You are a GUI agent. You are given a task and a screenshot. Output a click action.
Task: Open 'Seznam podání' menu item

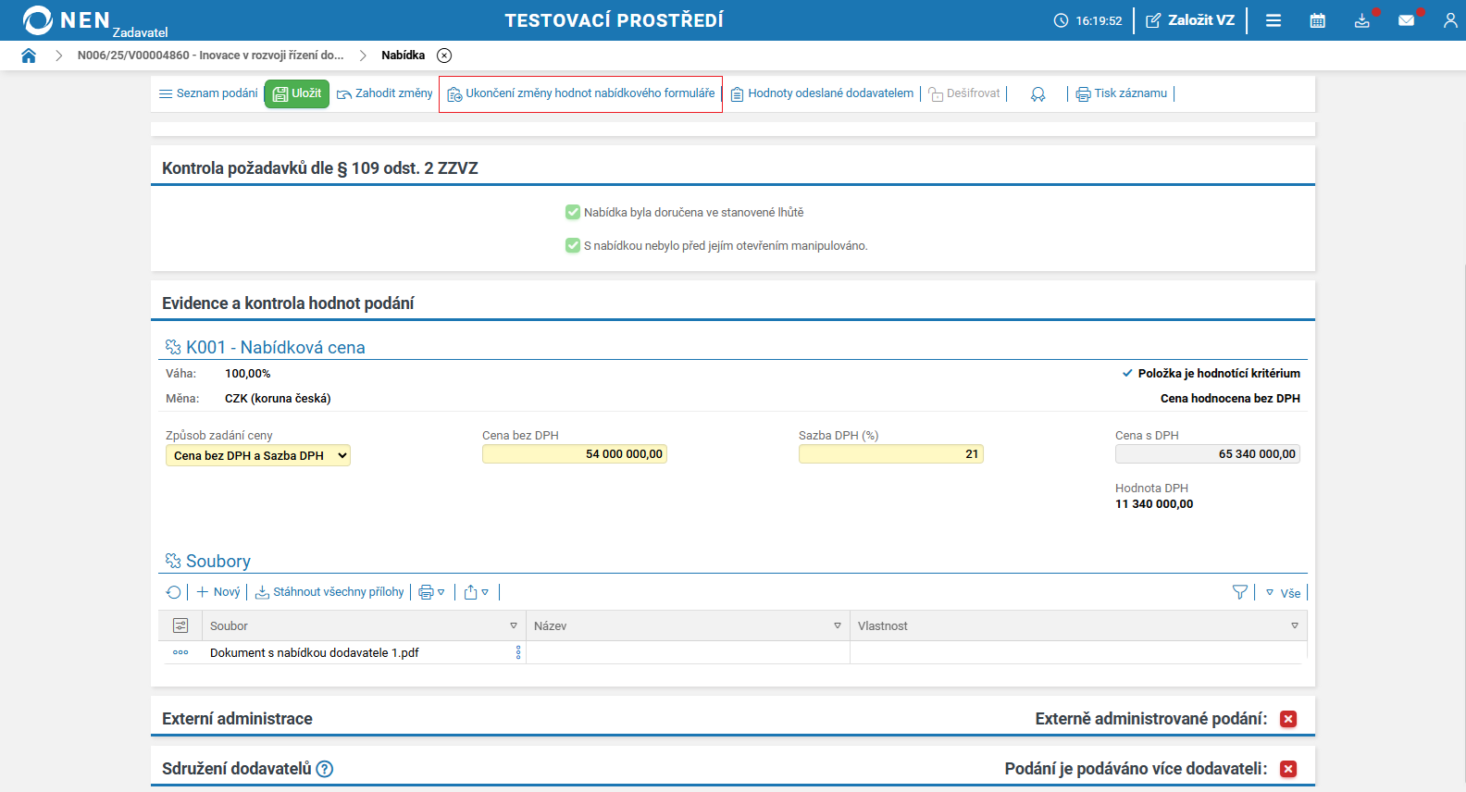208,93
